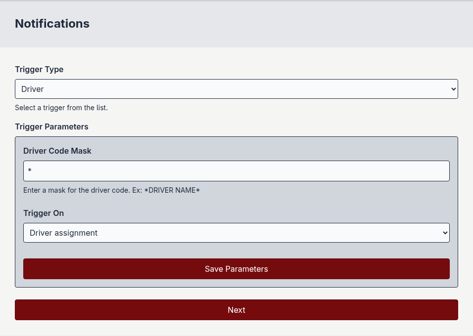Click "Select a trigger from the list" hint
The image size is (473, 336).
[x=61, y=107]
